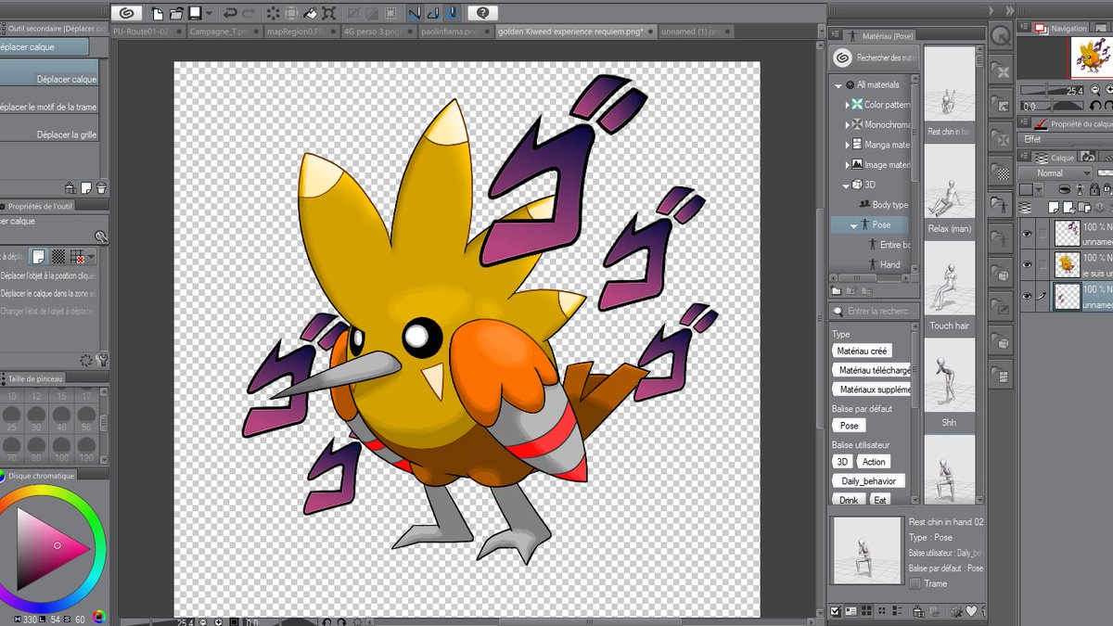Expand the Manga material folder

848,145
